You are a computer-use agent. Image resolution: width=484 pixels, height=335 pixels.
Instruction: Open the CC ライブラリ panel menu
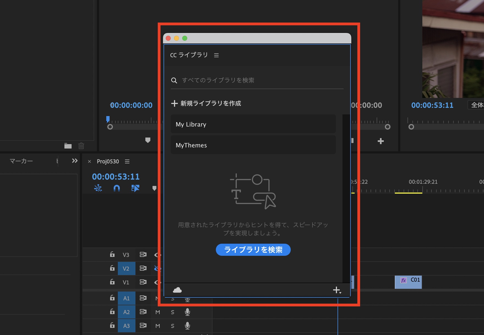click(x=216, y=55)
